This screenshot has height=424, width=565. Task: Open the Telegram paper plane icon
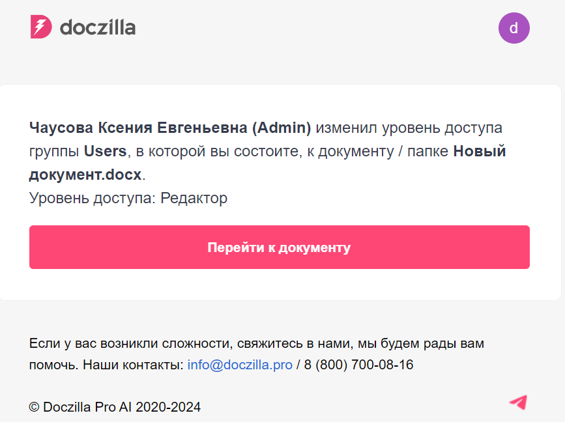coord(519,403)
